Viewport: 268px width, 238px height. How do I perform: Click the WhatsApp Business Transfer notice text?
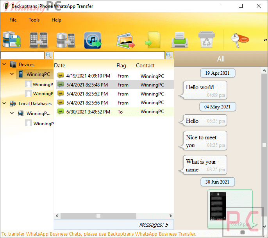(x=99, y=234)
